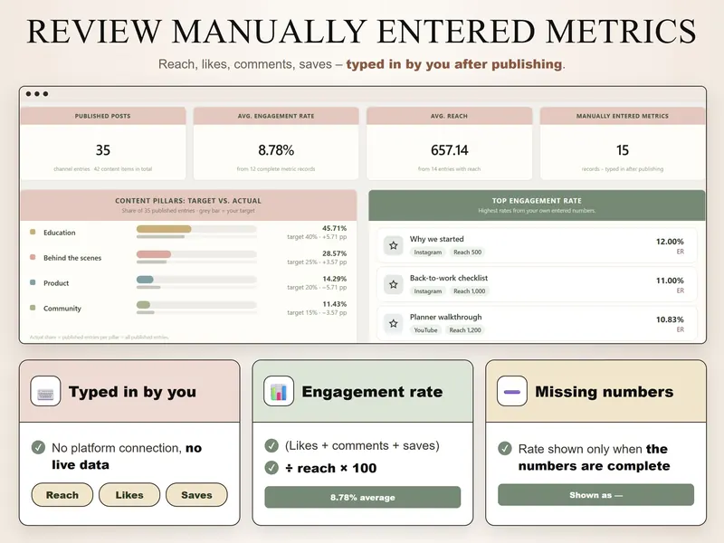Click the Planner walkthrough title
Screen dimensions: 724x543
click(445, 317)
